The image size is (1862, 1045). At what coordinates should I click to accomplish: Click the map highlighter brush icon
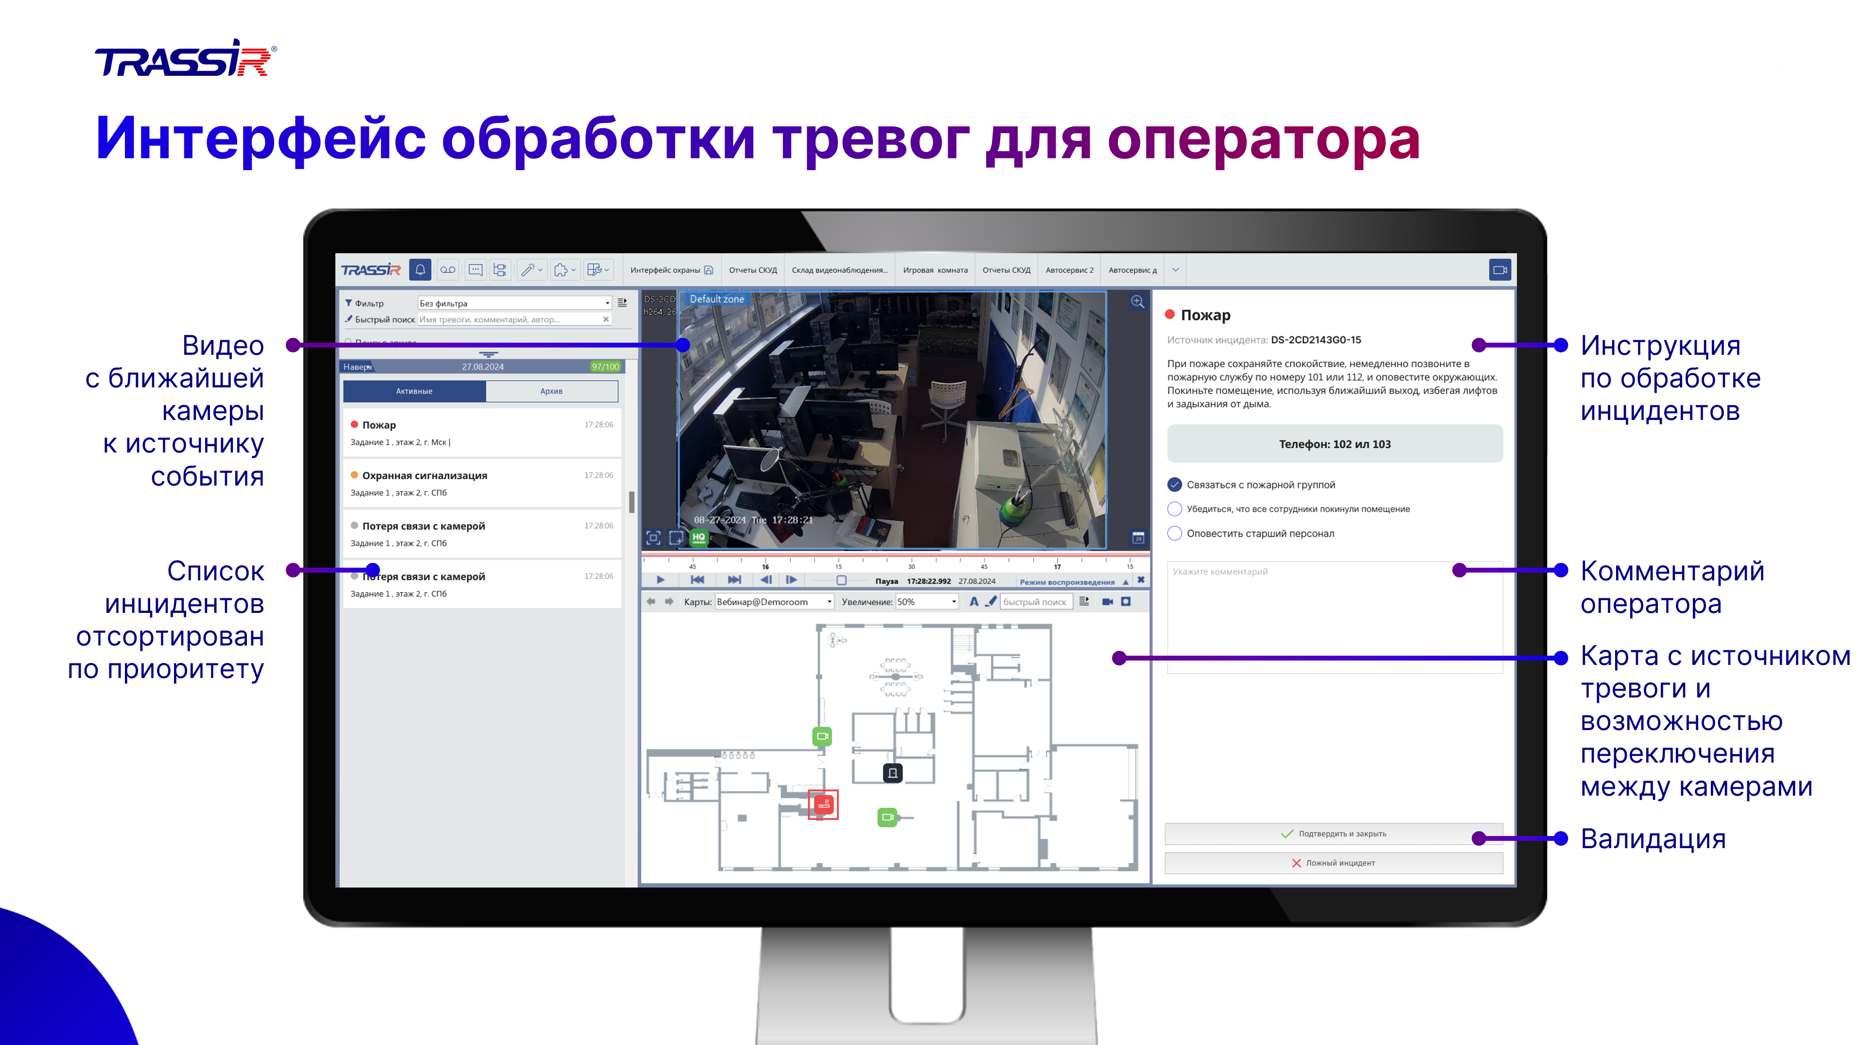[x=991, y=601]
